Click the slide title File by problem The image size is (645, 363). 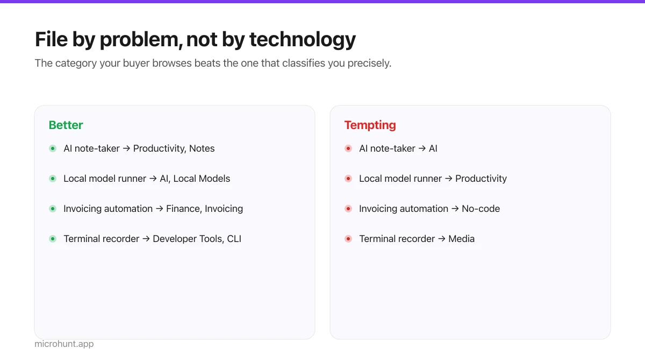pyautogui.click(x=195, y=40)
